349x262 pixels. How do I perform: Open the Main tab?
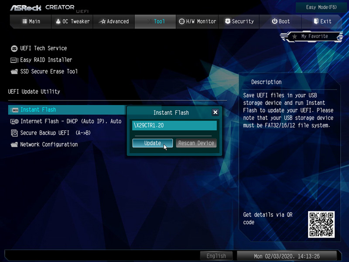[31, 21]
